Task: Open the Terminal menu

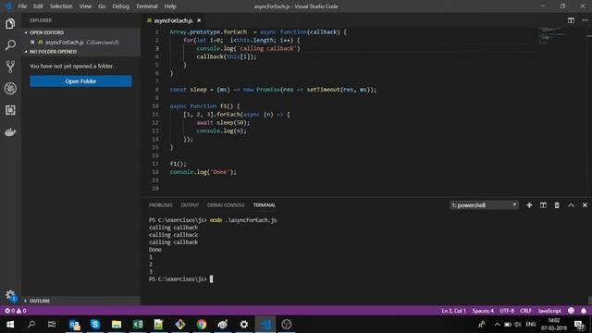Action: [146, 6]
